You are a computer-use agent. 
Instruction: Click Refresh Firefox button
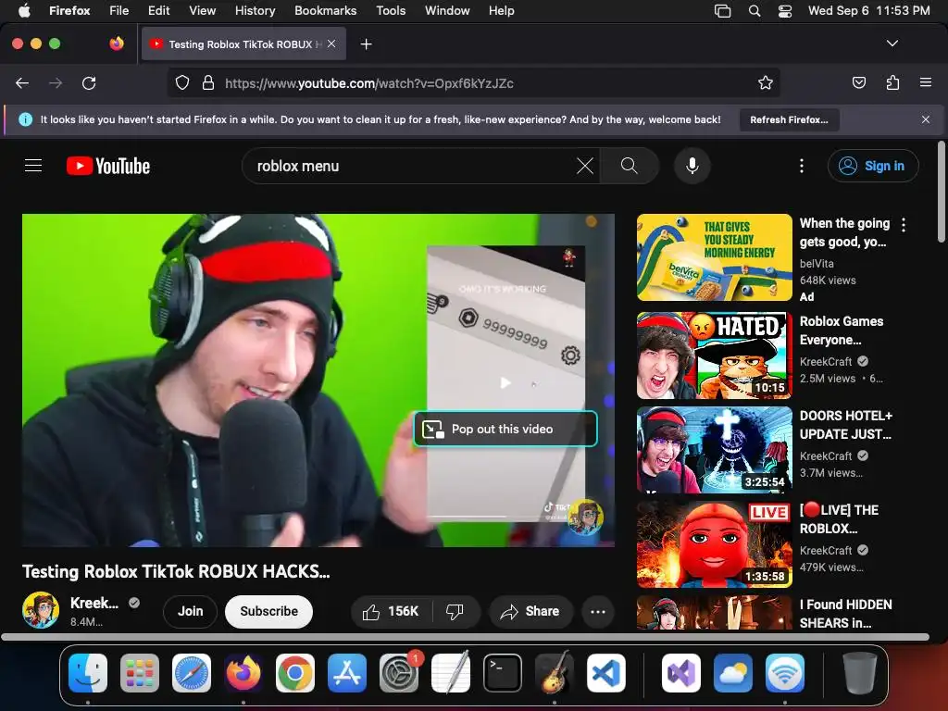point(789,119)
